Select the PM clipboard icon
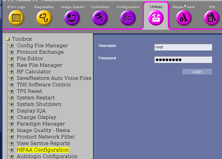Image resolution: width=222 pixels, height=159 pixels. point(212,18)
